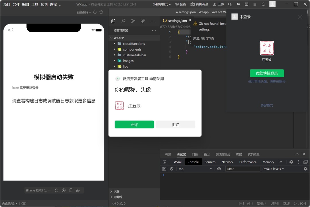The width and height of the screenshot is (310, 207).
Task: Click the simulator stop record icon
Action: (x=64, y=190)
